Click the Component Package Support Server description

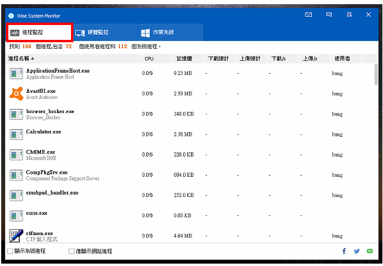(63, 179)
